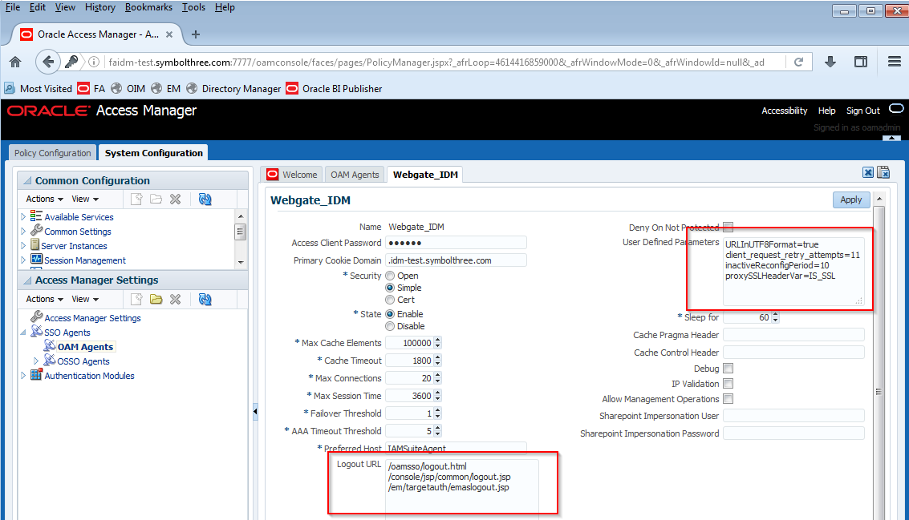Screen dimensions: 909x520
Task: Open Actions dropdown in Common Configuration
Action: click(44, 199)
